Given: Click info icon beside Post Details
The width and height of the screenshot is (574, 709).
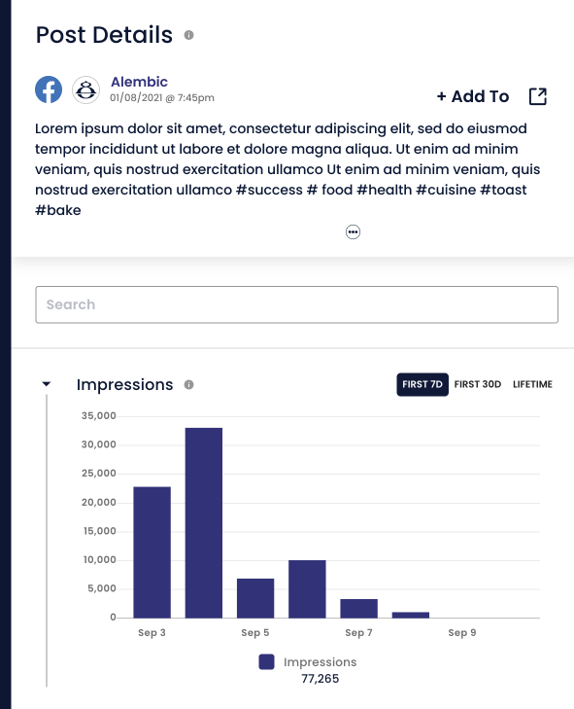Looking at the screenshot, I should point(188,35).
